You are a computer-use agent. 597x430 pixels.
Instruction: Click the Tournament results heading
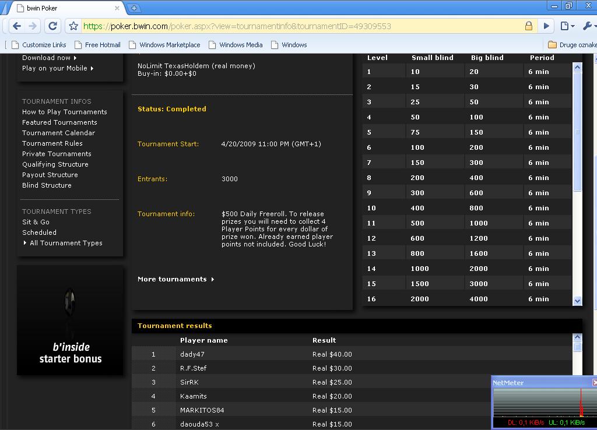(175, 326)
